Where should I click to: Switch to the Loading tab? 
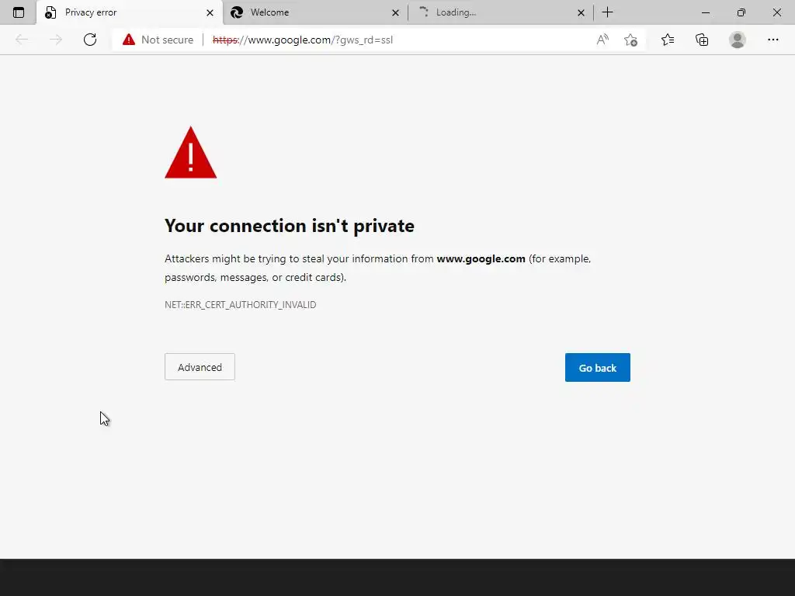pos(497,12)
